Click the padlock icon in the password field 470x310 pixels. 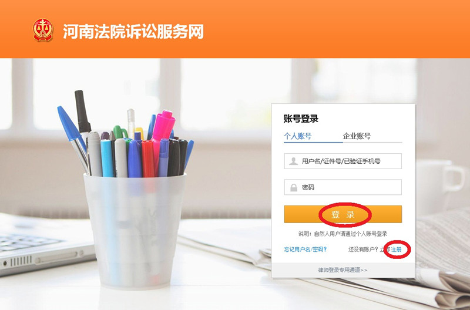coord(294,187)
